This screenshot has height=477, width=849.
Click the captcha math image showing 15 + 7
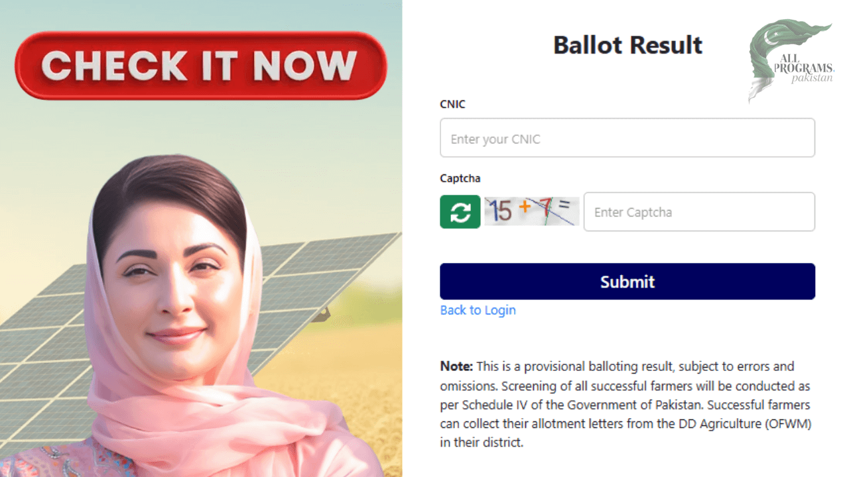tap(531, 211)
